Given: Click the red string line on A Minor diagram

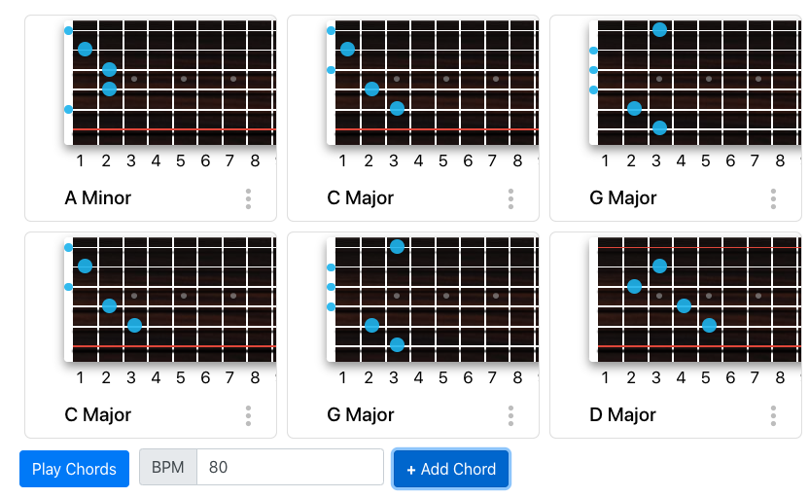Looking at the screenshot, I should click(174, 129).
